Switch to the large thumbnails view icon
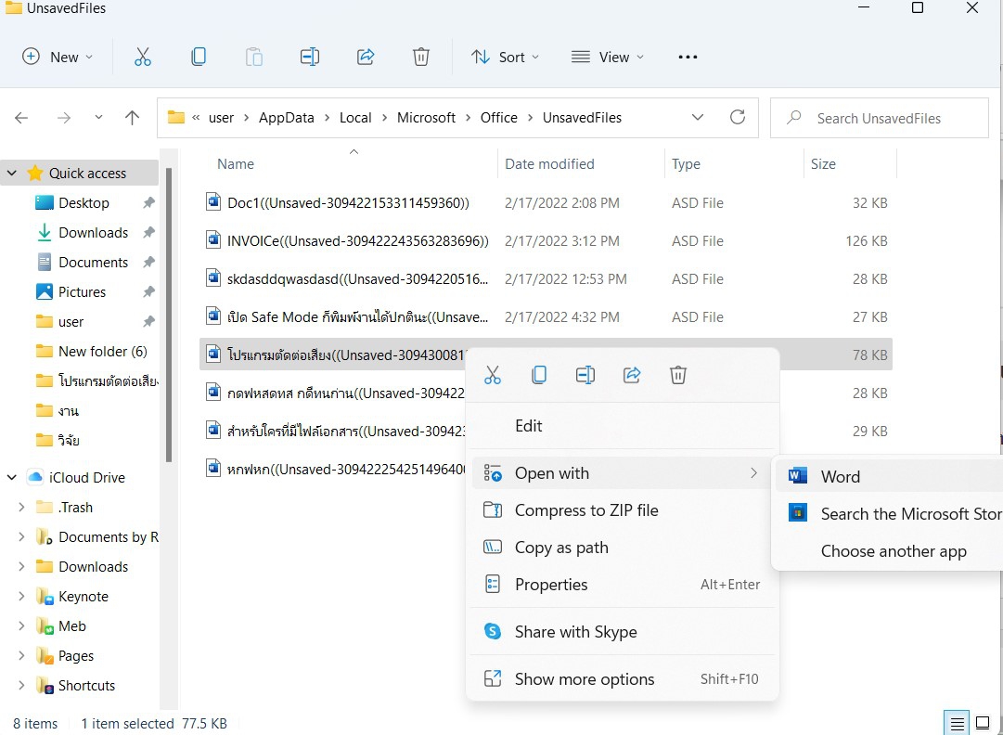Viewport: 1003px width, 735px height. 981,723
